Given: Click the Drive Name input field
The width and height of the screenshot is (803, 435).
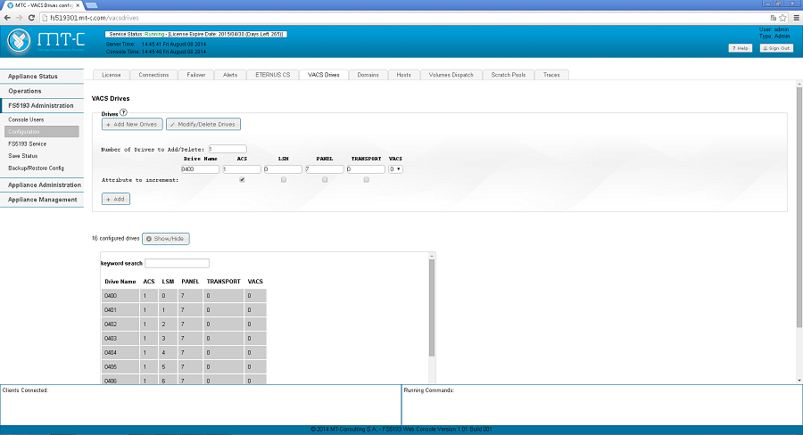Looking at the screenshot, I should click(200, 168).
